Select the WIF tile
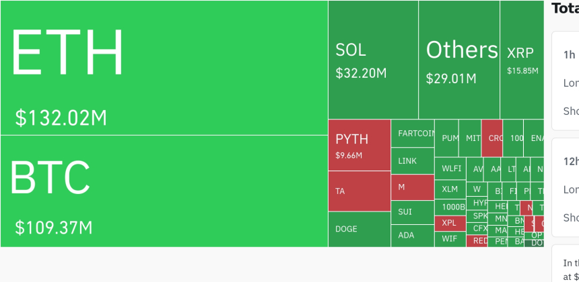This screenshot has width=579, height=282. pos(450,238)
